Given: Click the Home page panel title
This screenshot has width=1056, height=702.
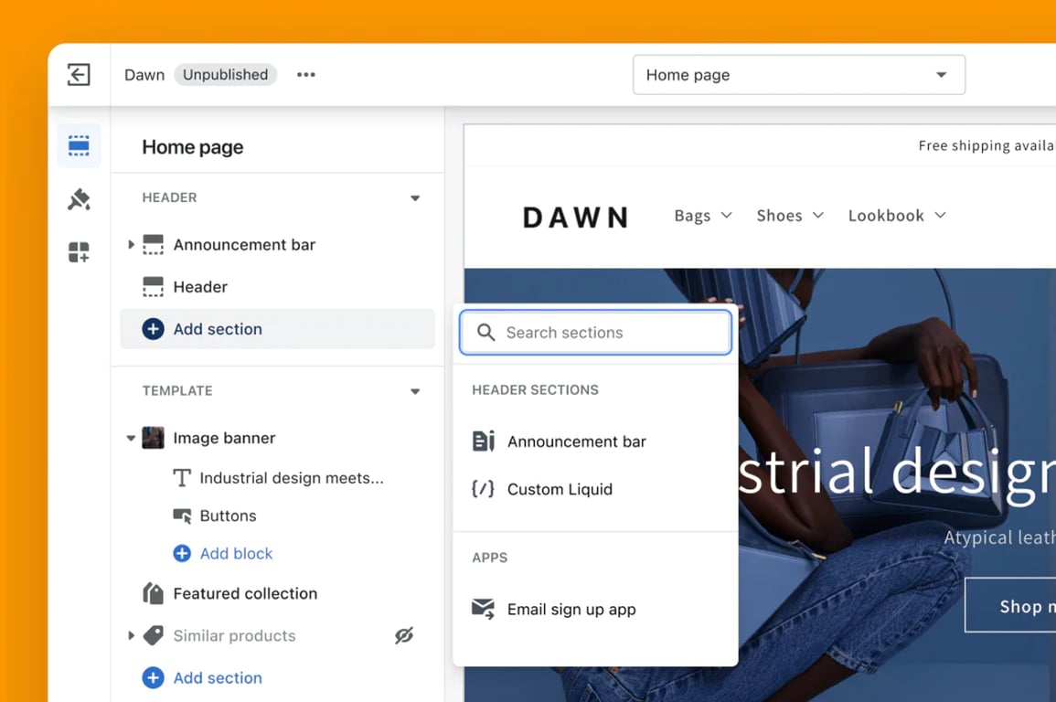Looking at the screenshot, I should point(193,147).
